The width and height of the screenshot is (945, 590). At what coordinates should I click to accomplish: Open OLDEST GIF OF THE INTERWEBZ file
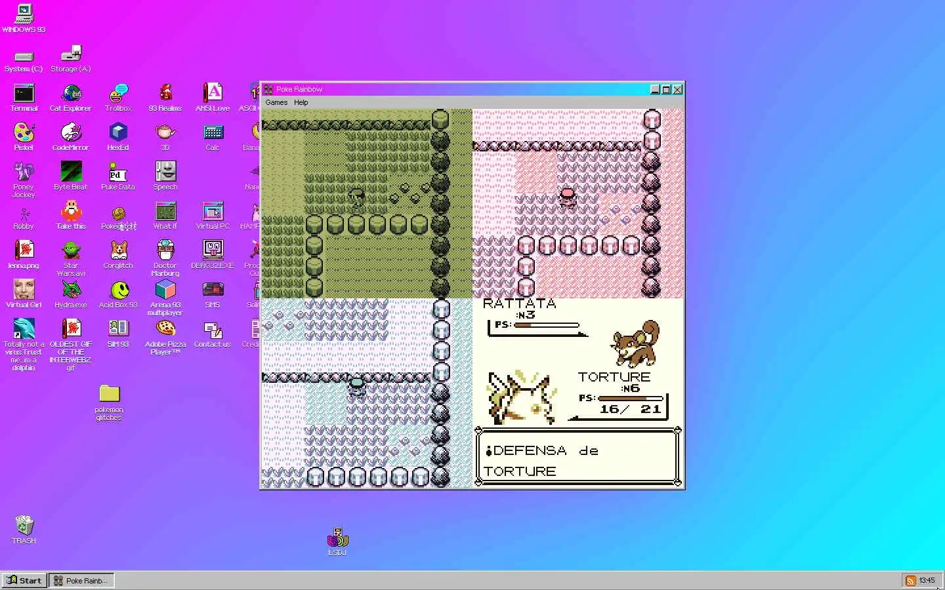[71, 345]
